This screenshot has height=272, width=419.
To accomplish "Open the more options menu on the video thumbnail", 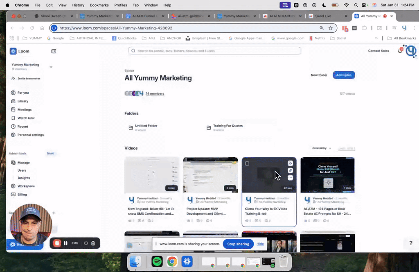I will (x=290, y=177).
